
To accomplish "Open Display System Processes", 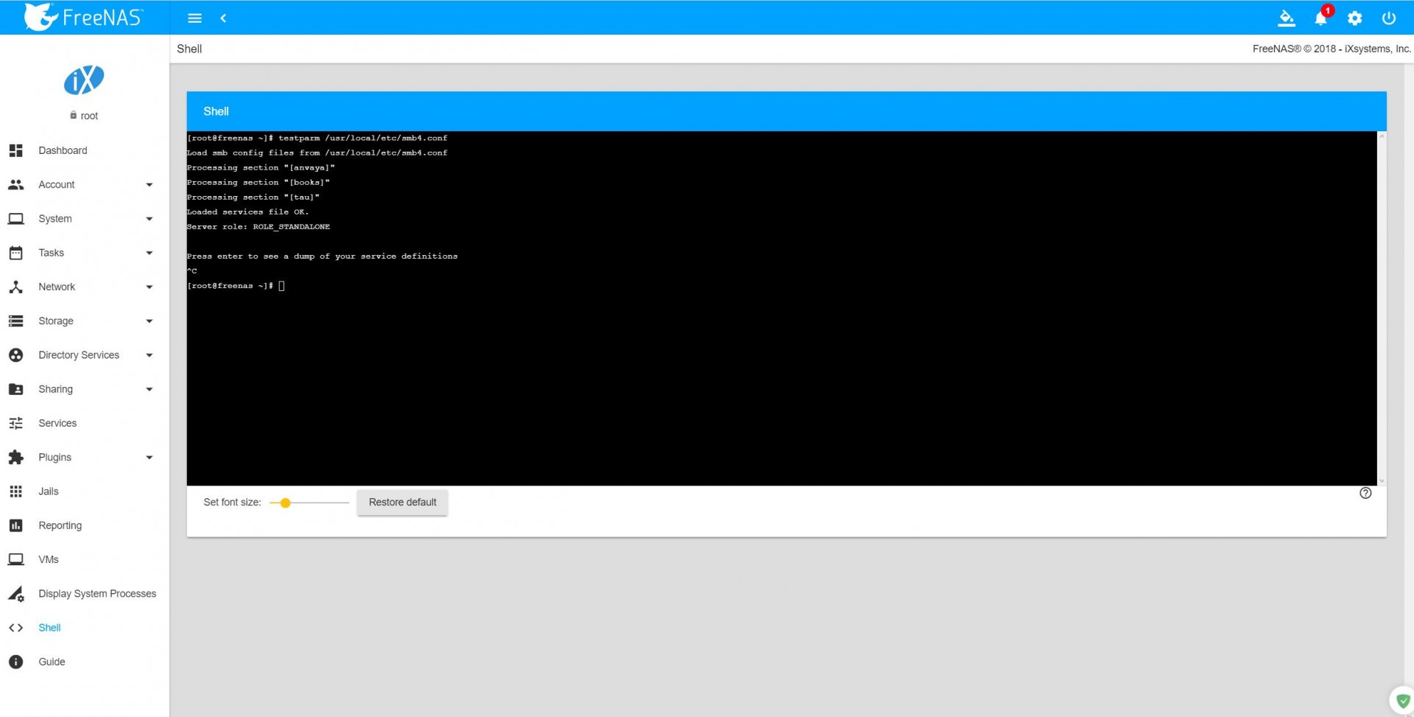I will pos(84,594).
